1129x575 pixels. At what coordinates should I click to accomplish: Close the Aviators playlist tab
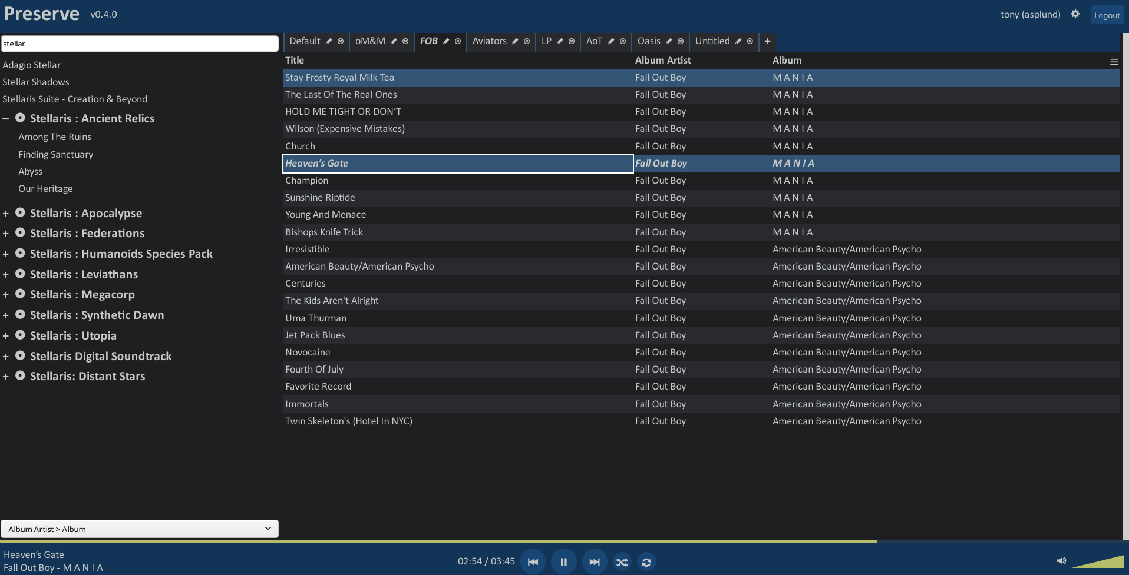pyautogui.click(x=527, y=41)
